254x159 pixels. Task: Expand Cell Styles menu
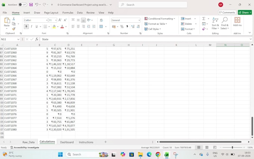[153, 29]
